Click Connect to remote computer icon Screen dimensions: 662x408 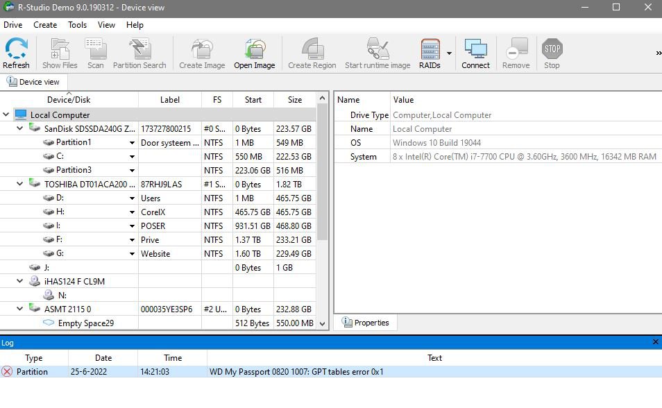[x=475, y=53]
